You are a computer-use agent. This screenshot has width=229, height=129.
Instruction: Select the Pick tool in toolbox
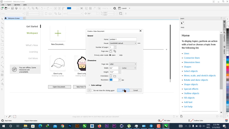click(2, 19)
